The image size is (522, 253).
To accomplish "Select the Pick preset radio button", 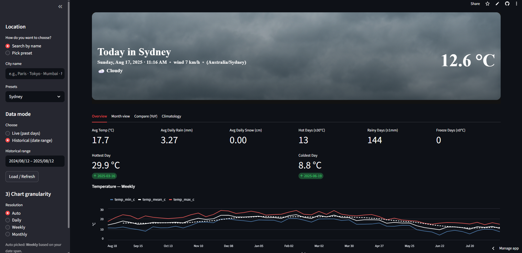I will [8, 53].
